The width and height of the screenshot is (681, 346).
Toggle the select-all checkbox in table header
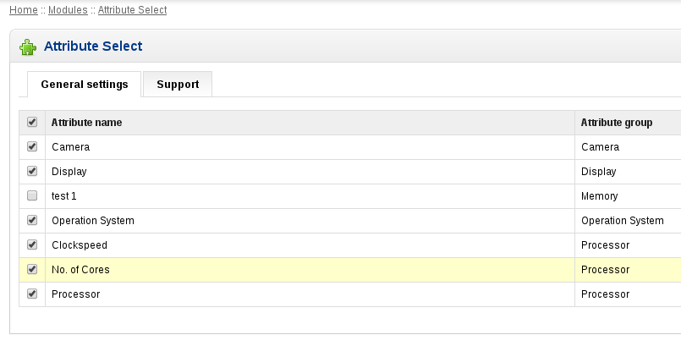tap(32, 122)
